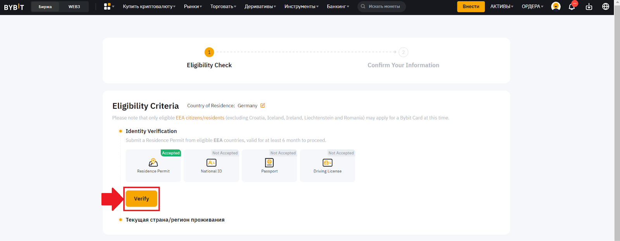
Task: Click Текущая страна/регион проживания heading
Action: (175, 220)
